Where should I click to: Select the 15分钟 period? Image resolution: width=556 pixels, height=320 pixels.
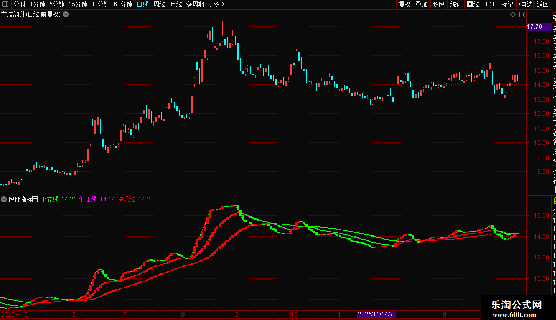[x=77, y=4]
